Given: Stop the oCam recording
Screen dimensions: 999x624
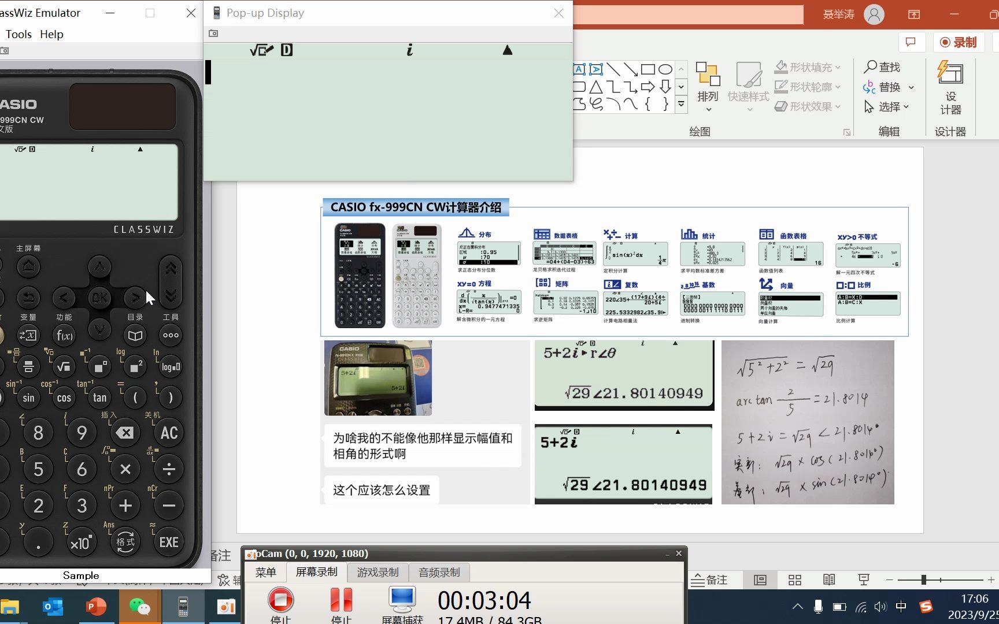Looking at the screenshot, I should pyautogui.click(x=280, y=604).
